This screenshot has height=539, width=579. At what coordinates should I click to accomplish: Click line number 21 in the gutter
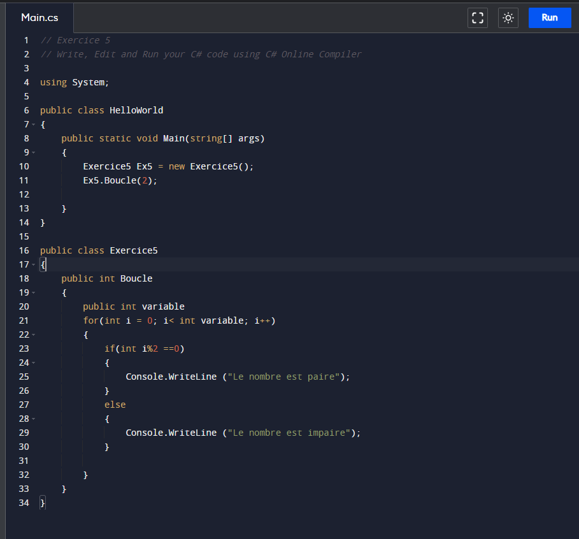click(x=24, y=320)
